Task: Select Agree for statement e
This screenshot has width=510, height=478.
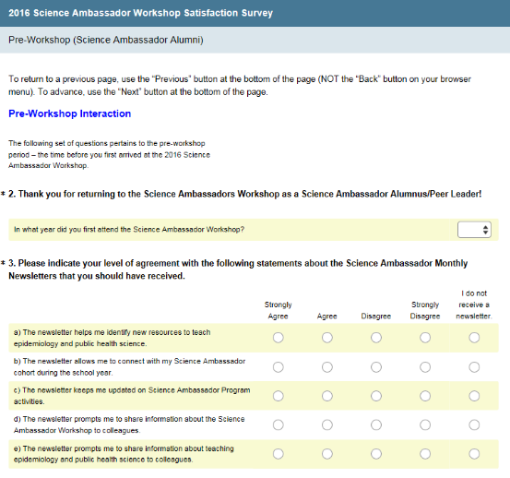Action: [327, 454]
